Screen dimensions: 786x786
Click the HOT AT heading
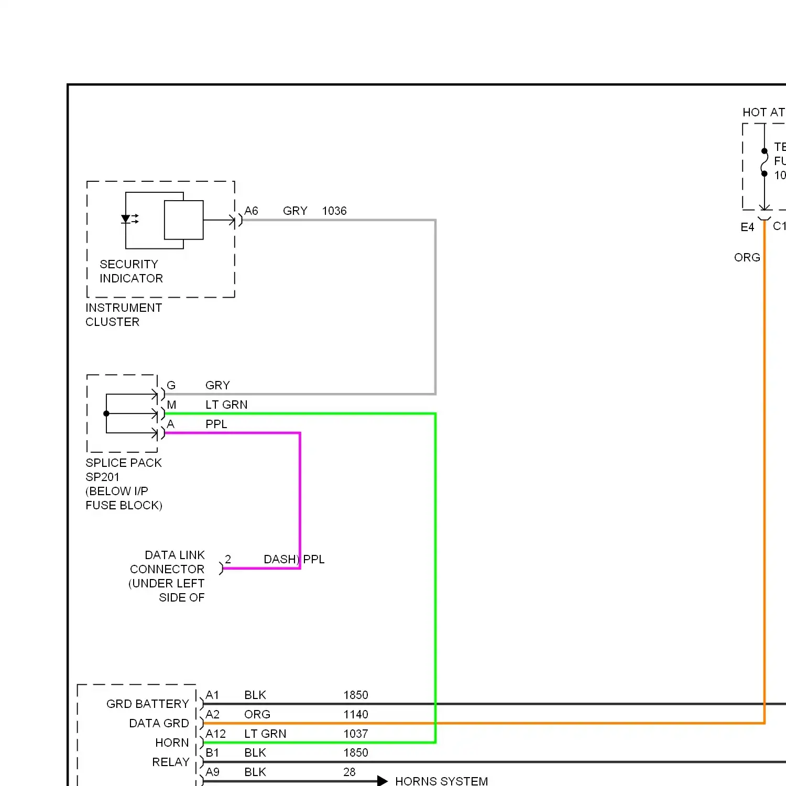click(x=763, y=112)
